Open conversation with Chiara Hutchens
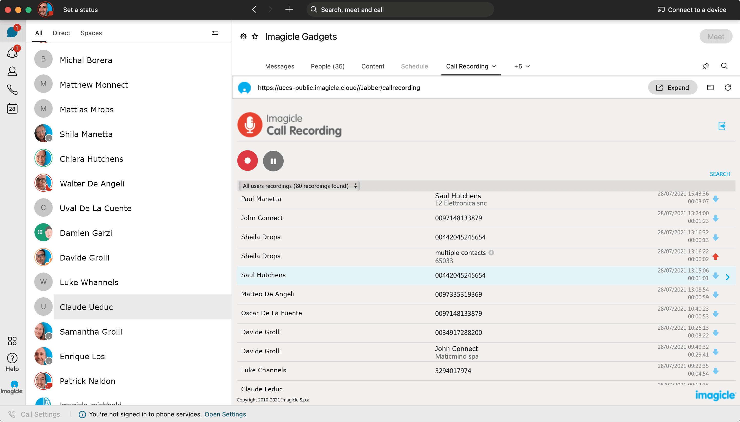This screenshot has width=740, height=422. tap(91, 159)
